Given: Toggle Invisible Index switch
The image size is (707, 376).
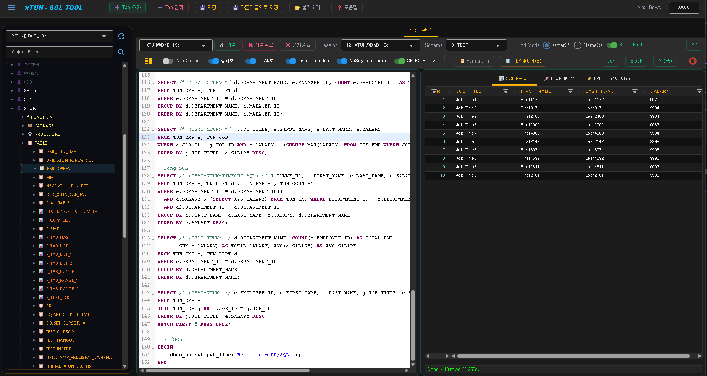Looking at the screenshot, I should click(291, 61).
